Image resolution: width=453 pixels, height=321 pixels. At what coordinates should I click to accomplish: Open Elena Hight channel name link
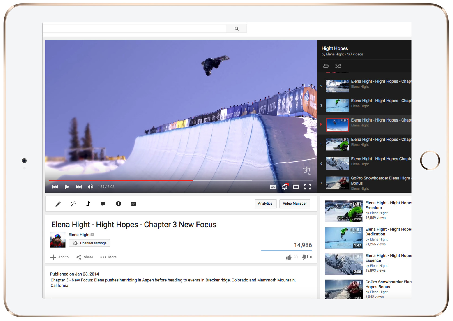(x=79, y=235)
